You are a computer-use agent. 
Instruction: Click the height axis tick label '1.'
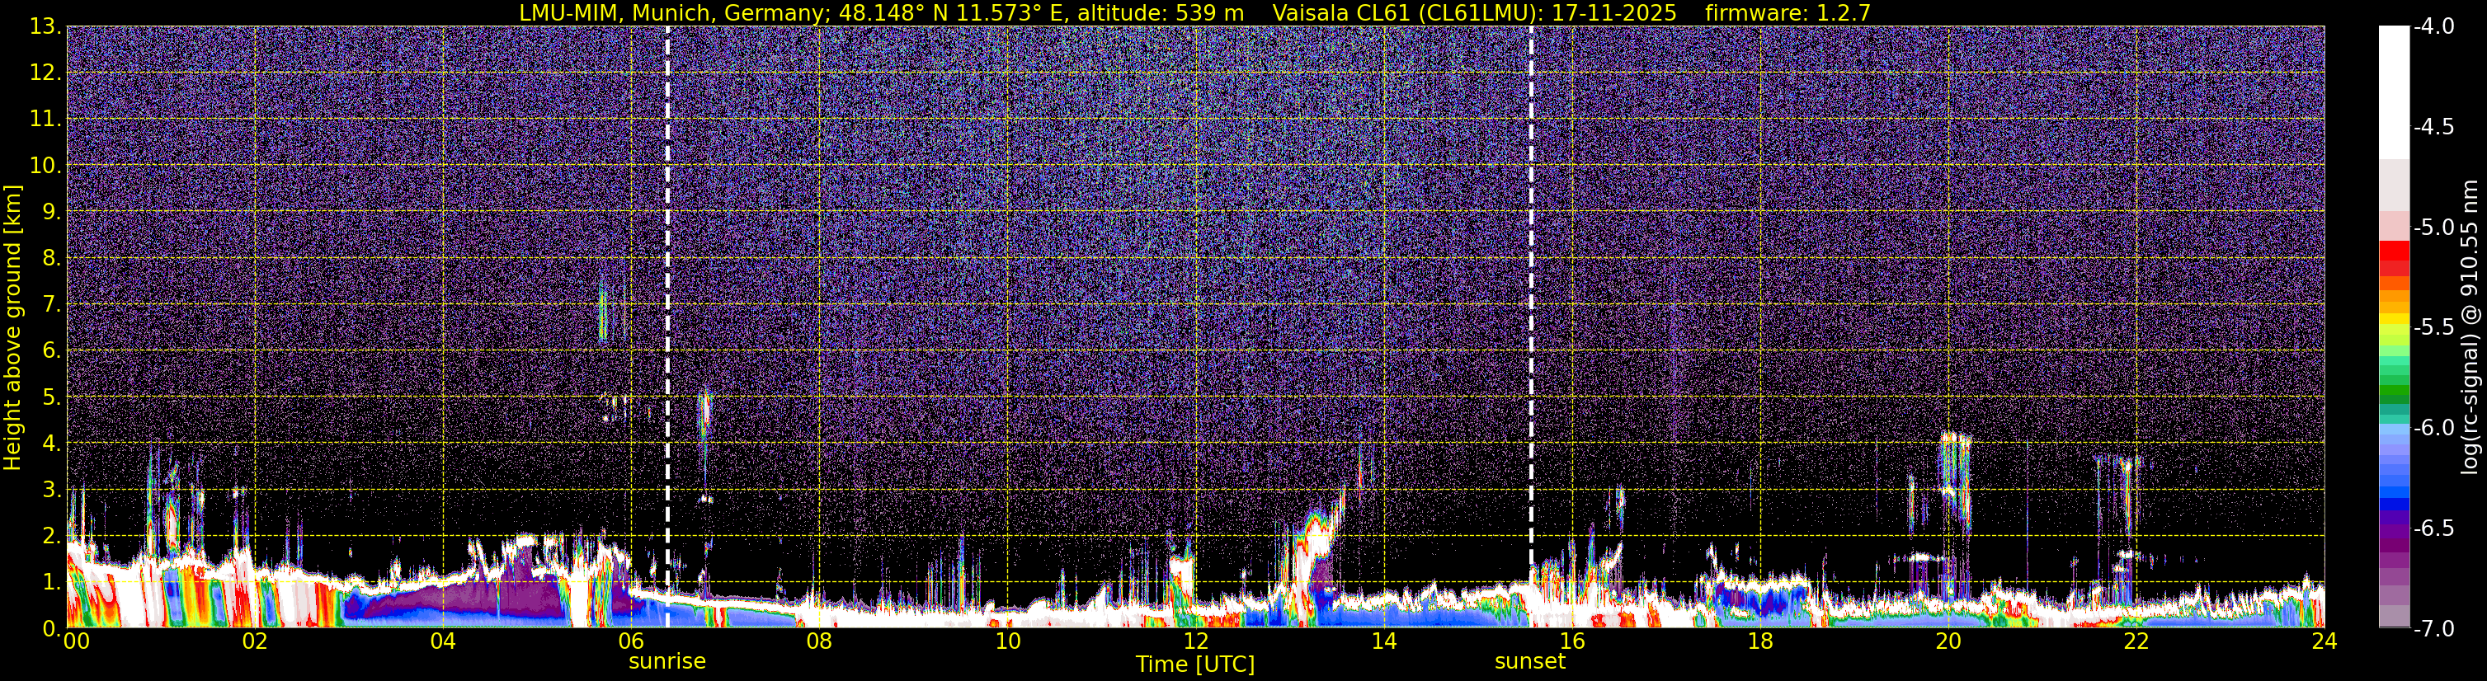51,583
